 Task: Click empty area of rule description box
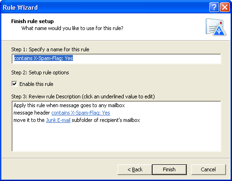116,137
